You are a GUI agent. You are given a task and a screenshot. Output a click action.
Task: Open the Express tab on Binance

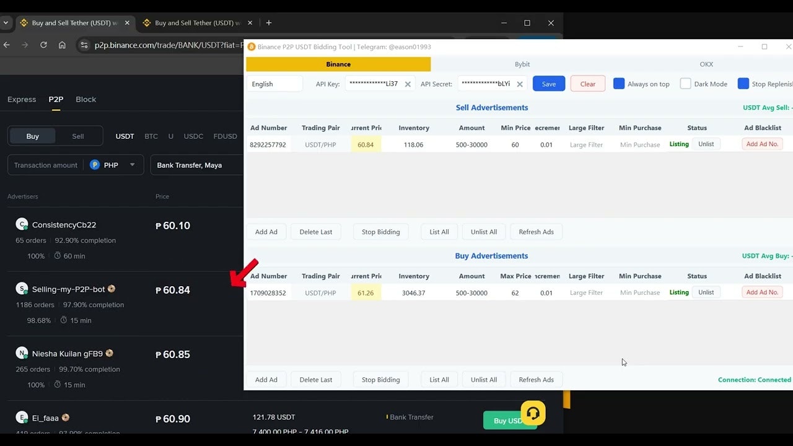tap(22, 99)
